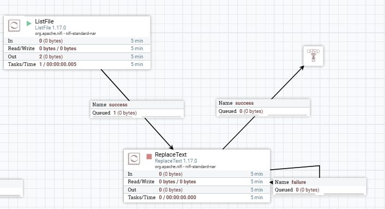385x209 pixels.
Task: Click the ListFile processor icon
Action: pos(14,25)
